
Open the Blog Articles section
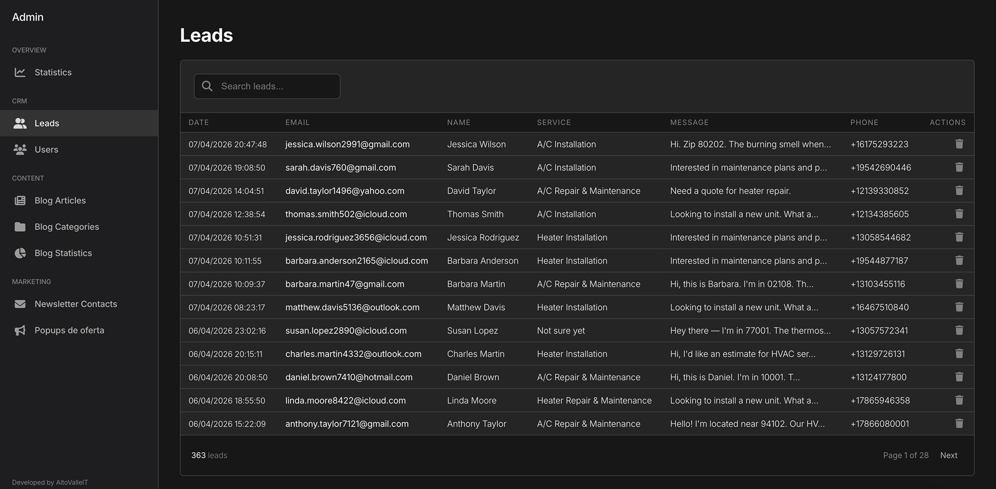(60, 200)
